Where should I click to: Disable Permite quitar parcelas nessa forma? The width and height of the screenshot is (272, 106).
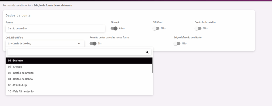click(x=93, y=43)
